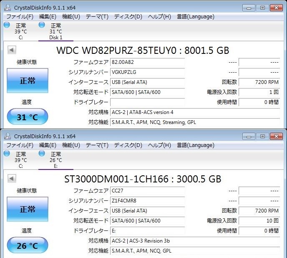
Task: Select the E: disk status circle in the bottom window
Action: (42, 153)
